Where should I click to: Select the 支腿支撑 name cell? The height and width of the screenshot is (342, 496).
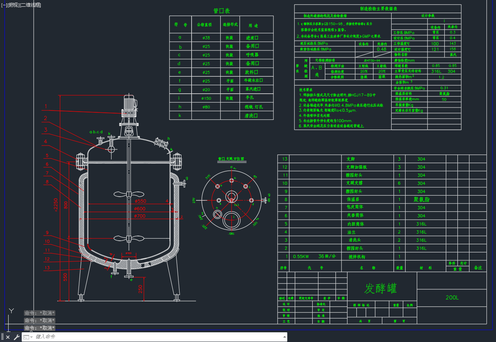354,183
